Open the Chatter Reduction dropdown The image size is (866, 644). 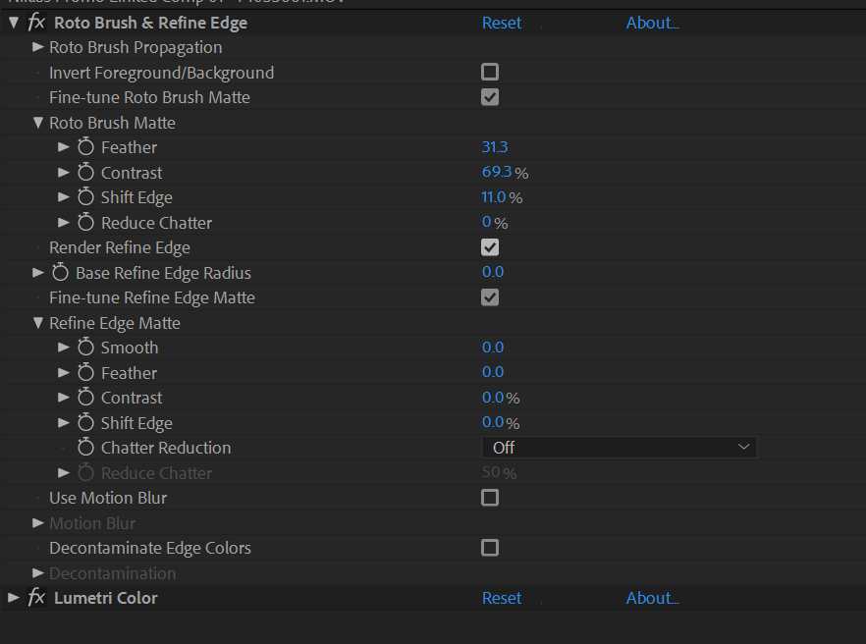[x=619, y=448]
